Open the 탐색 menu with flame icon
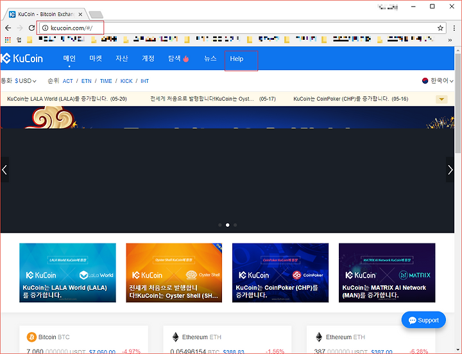 point(178,58)
